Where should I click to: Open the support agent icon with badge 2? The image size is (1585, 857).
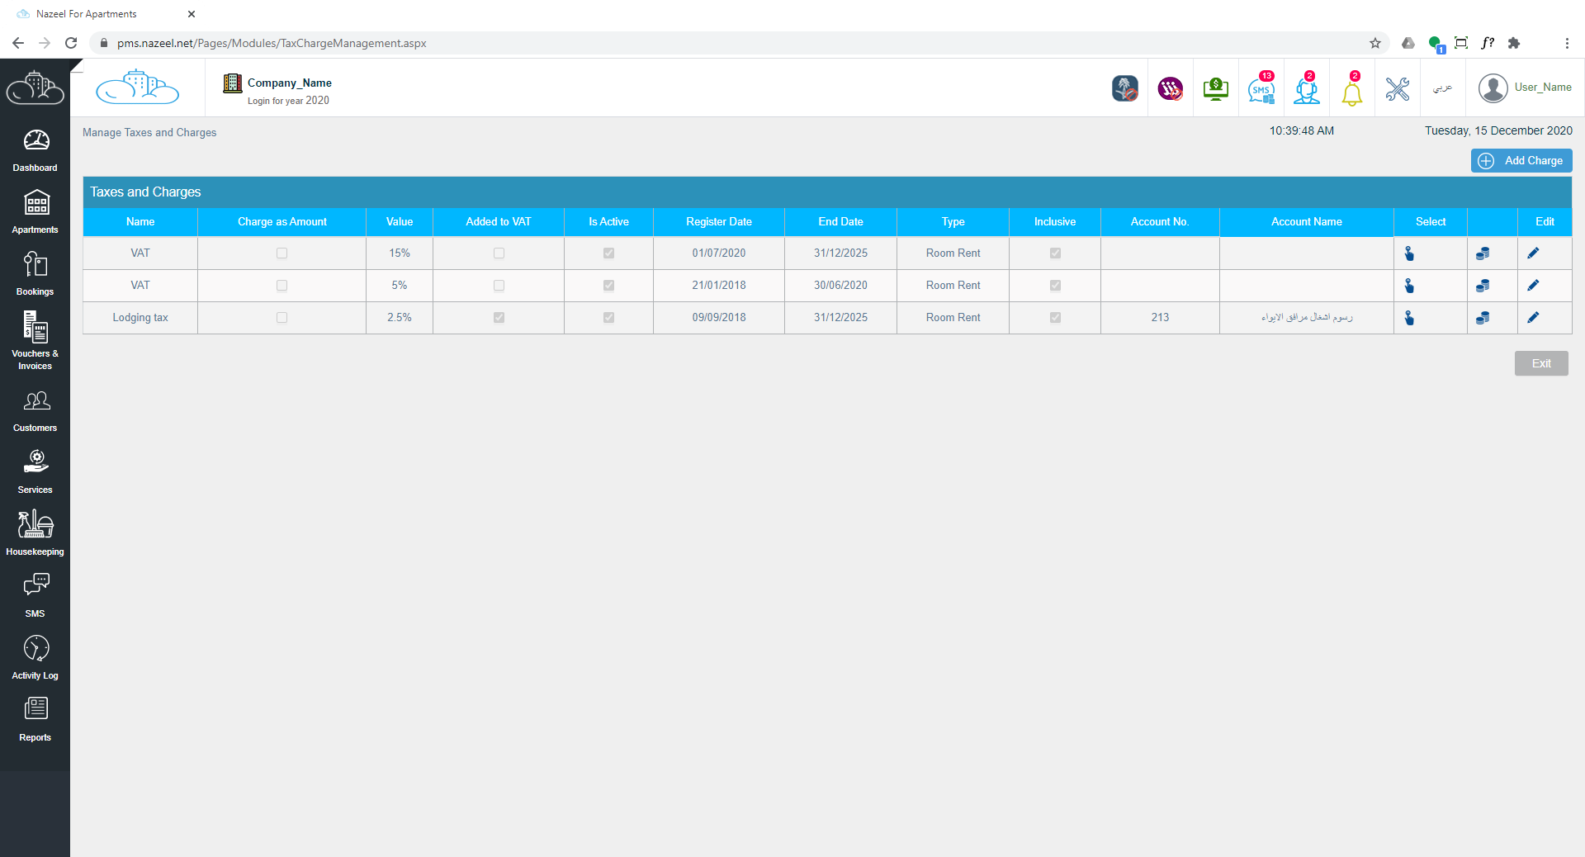click(1306, 88)
